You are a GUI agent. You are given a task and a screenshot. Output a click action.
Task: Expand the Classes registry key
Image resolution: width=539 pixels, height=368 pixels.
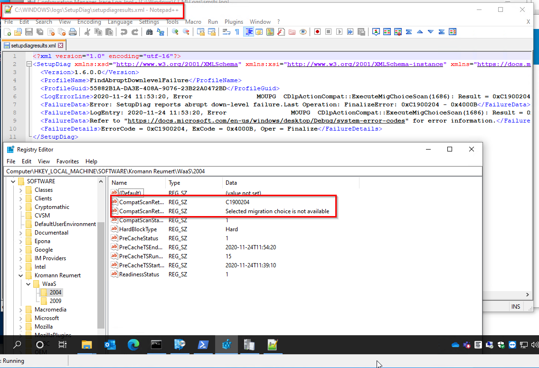pos(20,190)
